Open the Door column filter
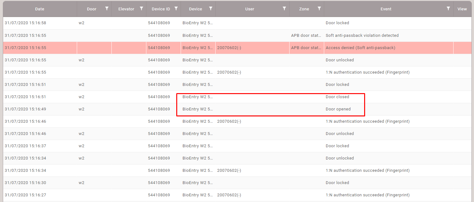The width and height of the screenshot is (474, 202). click(107, 9)
